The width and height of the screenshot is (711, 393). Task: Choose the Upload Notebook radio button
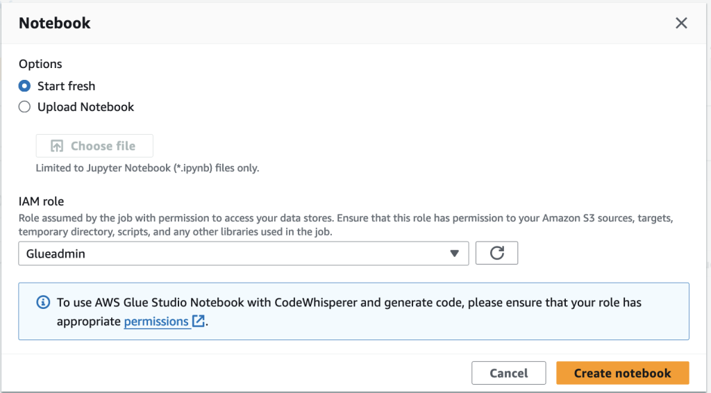(x=25, y=107)
